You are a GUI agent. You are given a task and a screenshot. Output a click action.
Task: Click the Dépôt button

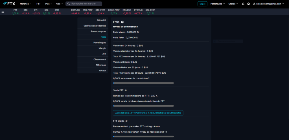pyautogui.click(x=202, y=4)
